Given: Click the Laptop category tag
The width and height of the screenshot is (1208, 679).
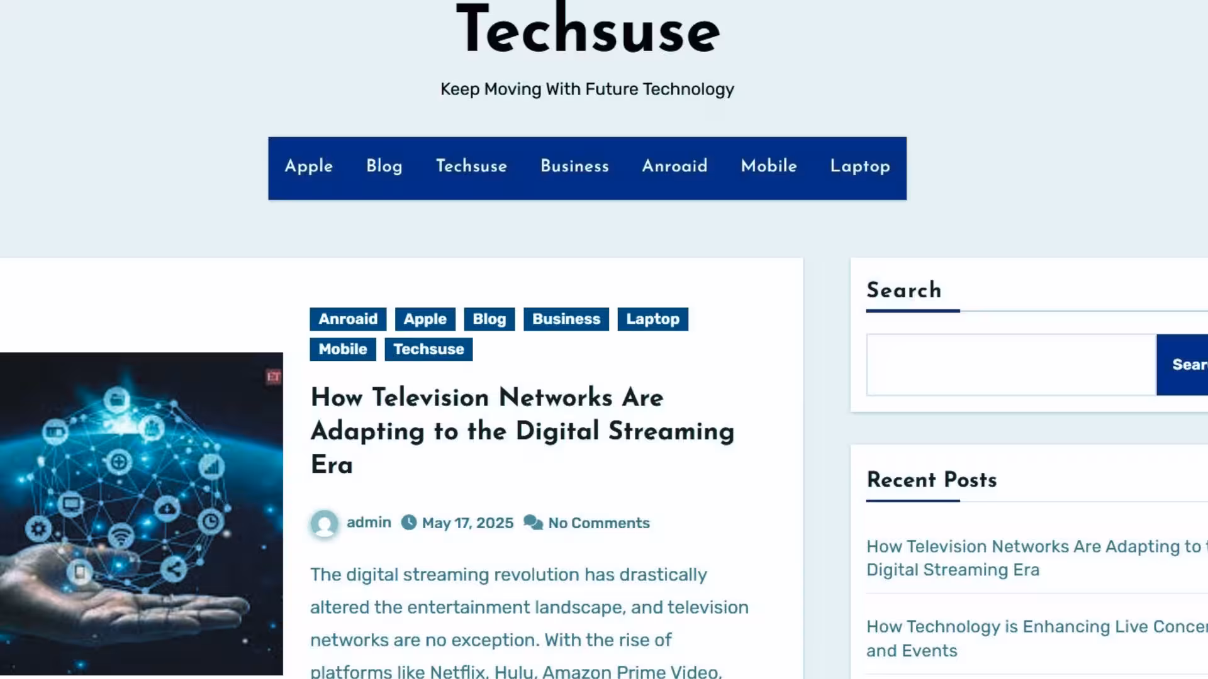Looking at the screenshot, I should click(x=652, y=319).
